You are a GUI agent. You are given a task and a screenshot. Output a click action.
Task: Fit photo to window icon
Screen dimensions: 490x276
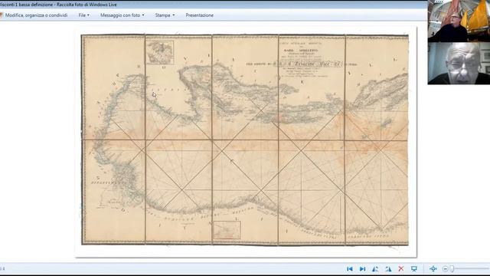click(x=433, y=269)
